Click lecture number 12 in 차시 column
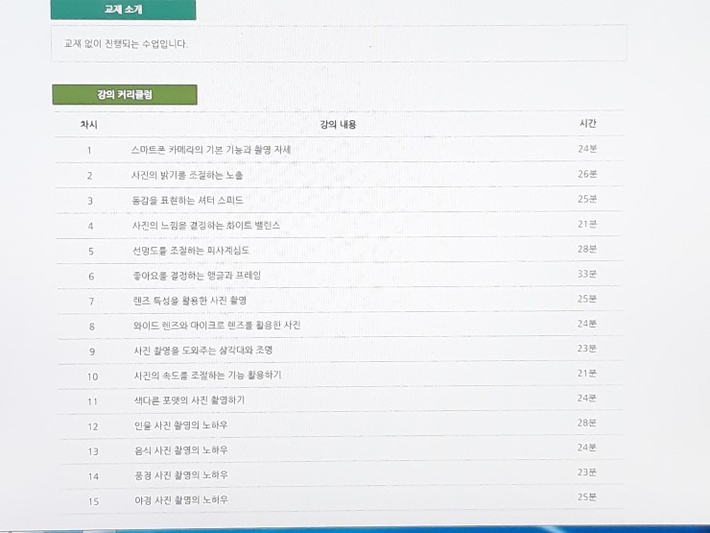 [x=93, y=426]
